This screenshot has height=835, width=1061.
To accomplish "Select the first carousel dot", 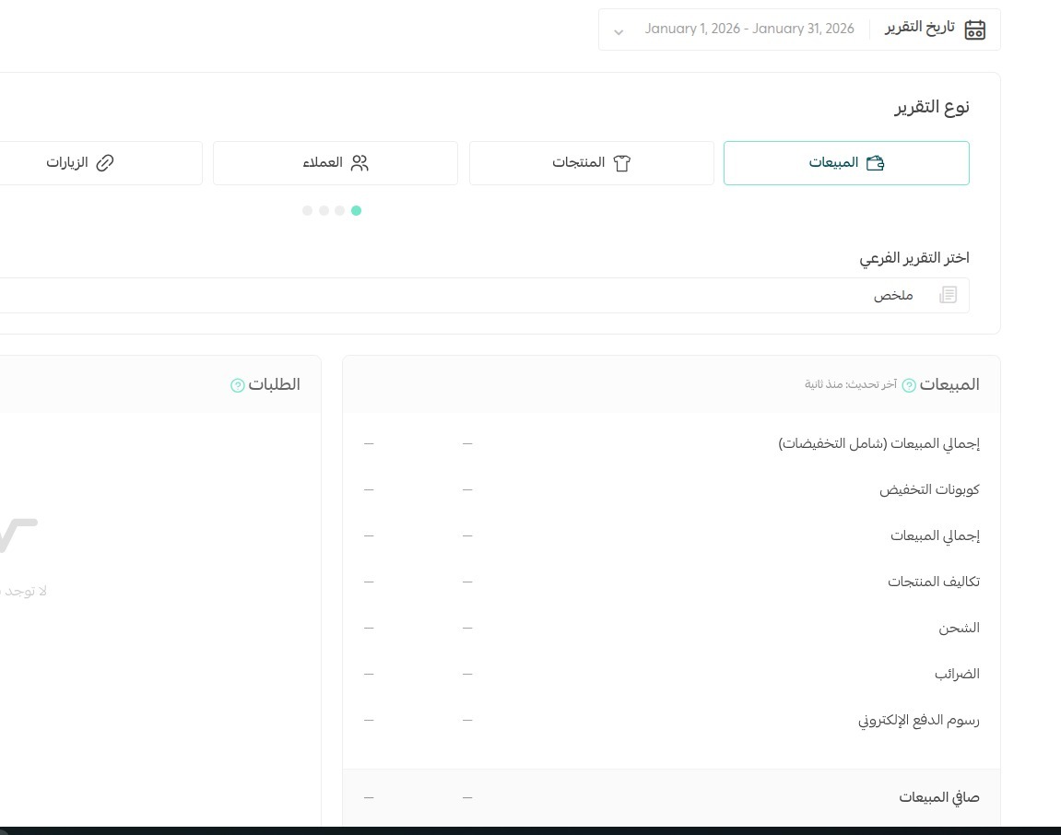I will (x=308, y=210).
